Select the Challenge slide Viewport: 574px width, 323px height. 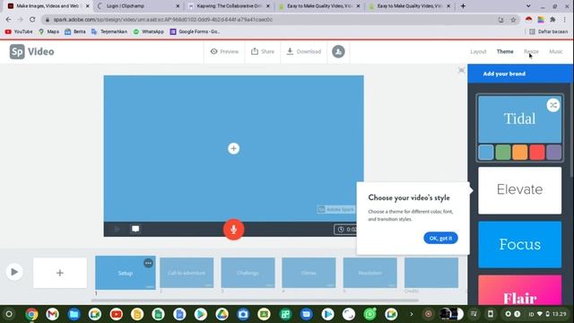click(x=248, y=273)
